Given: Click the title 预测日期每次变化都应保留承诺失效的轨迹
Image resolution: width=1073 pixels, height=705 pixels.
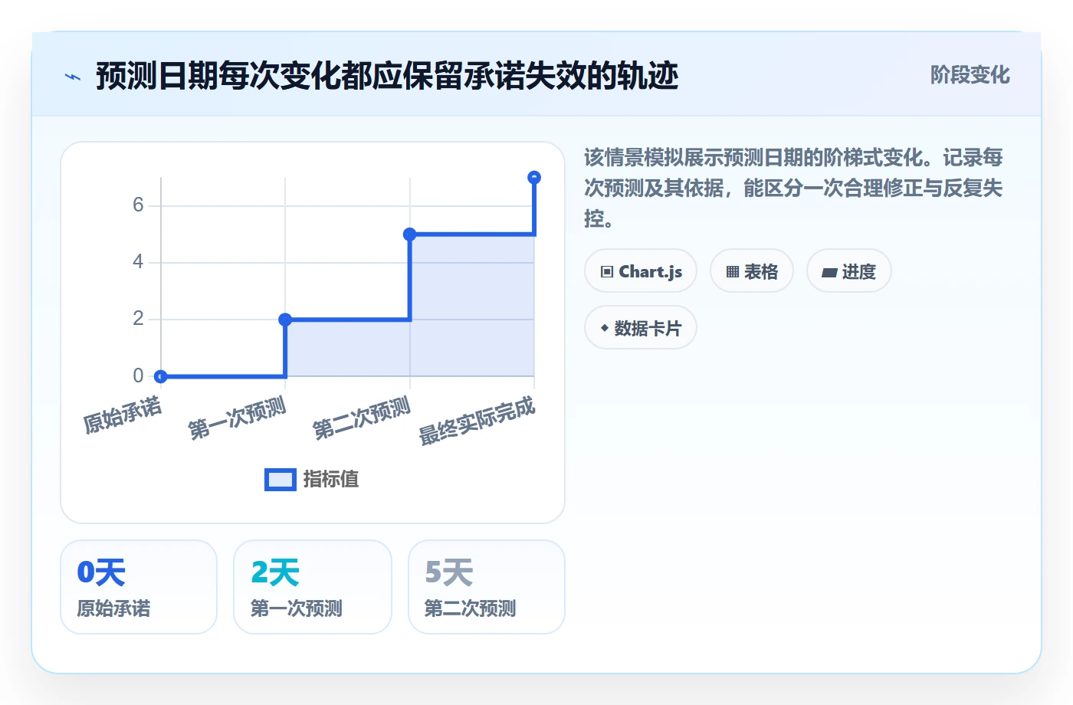Looking at the screenshot, I should pyautogui.click(x=387, y=76).
